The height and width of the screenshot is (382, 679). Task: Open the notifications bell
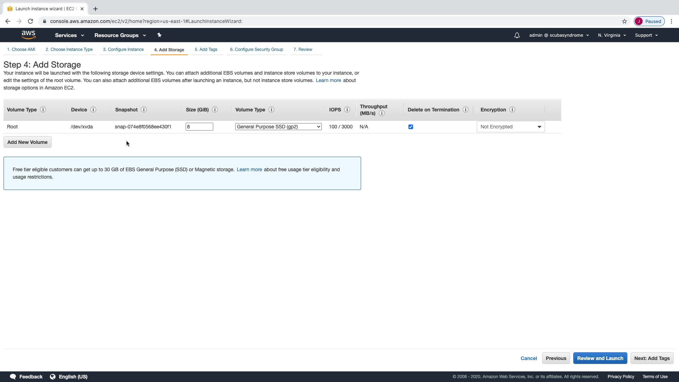coord(517,35)
